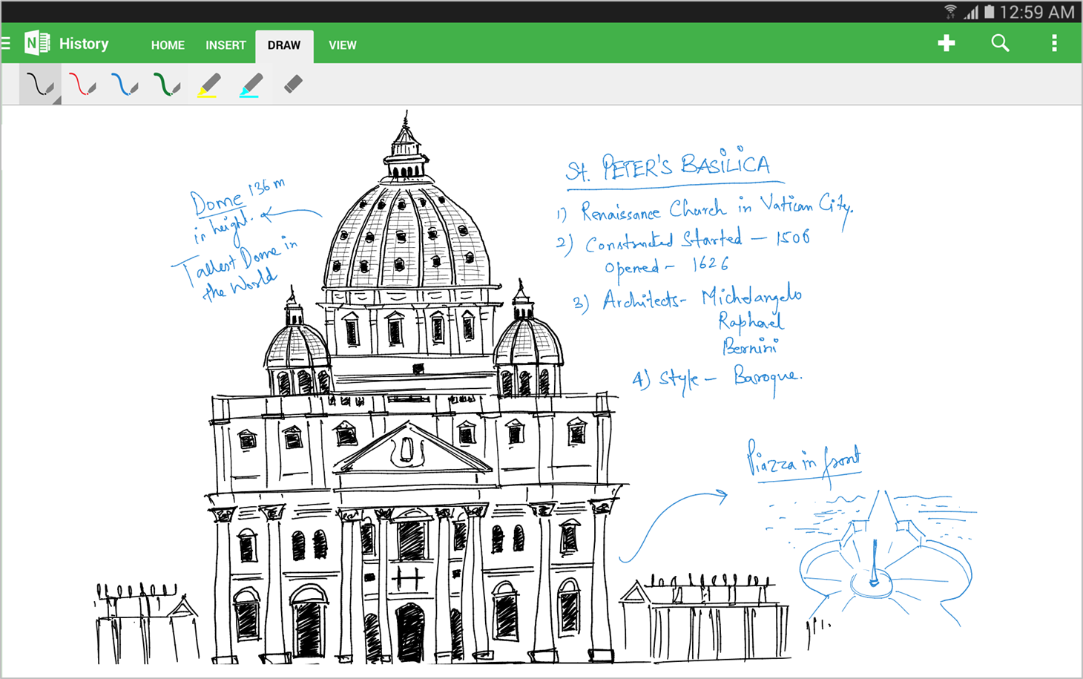Switch to the VIEW ribbon tab
Image resolution: width=1083 pixels, height=679 pixels.
click(x=343, y=45)
